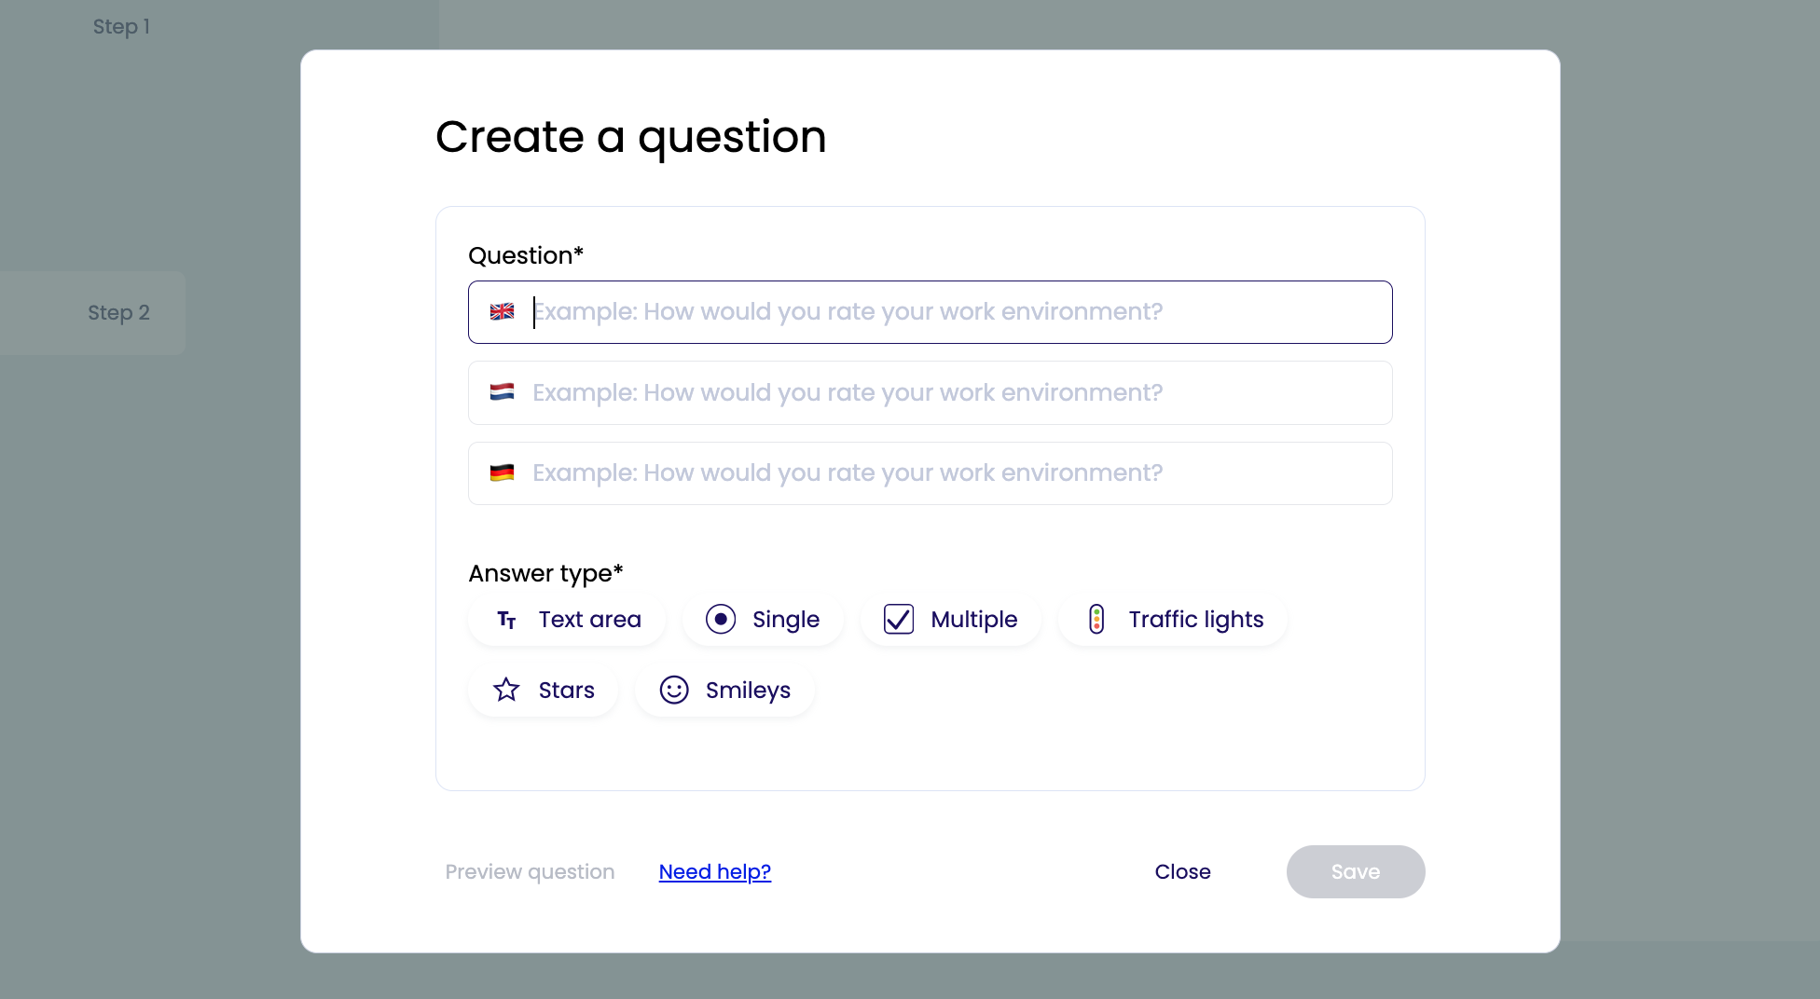
Task: Click the Netherlands flag icon
Action: click(x=502, y=392)
